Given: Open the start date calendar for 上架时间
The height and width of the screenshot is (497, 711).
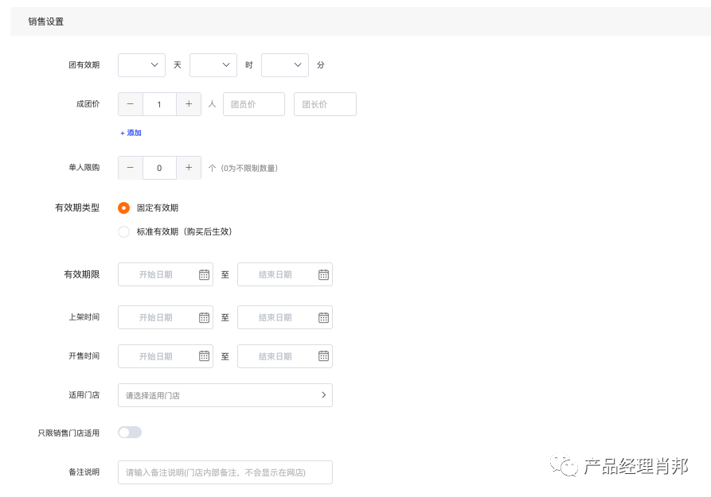Looking at the screenshot, I should point(205,317).
